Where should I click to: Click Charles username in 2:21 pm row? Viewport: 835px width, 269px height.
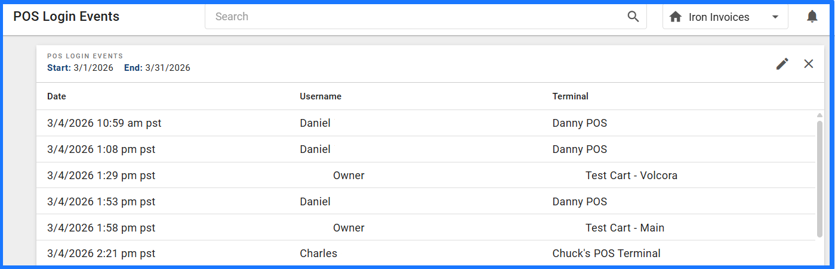[318, 254]
